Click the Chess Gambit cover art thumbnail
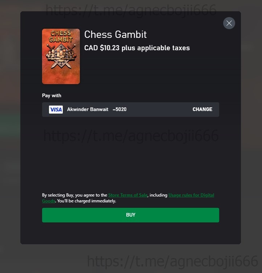 tap(61, 56)
